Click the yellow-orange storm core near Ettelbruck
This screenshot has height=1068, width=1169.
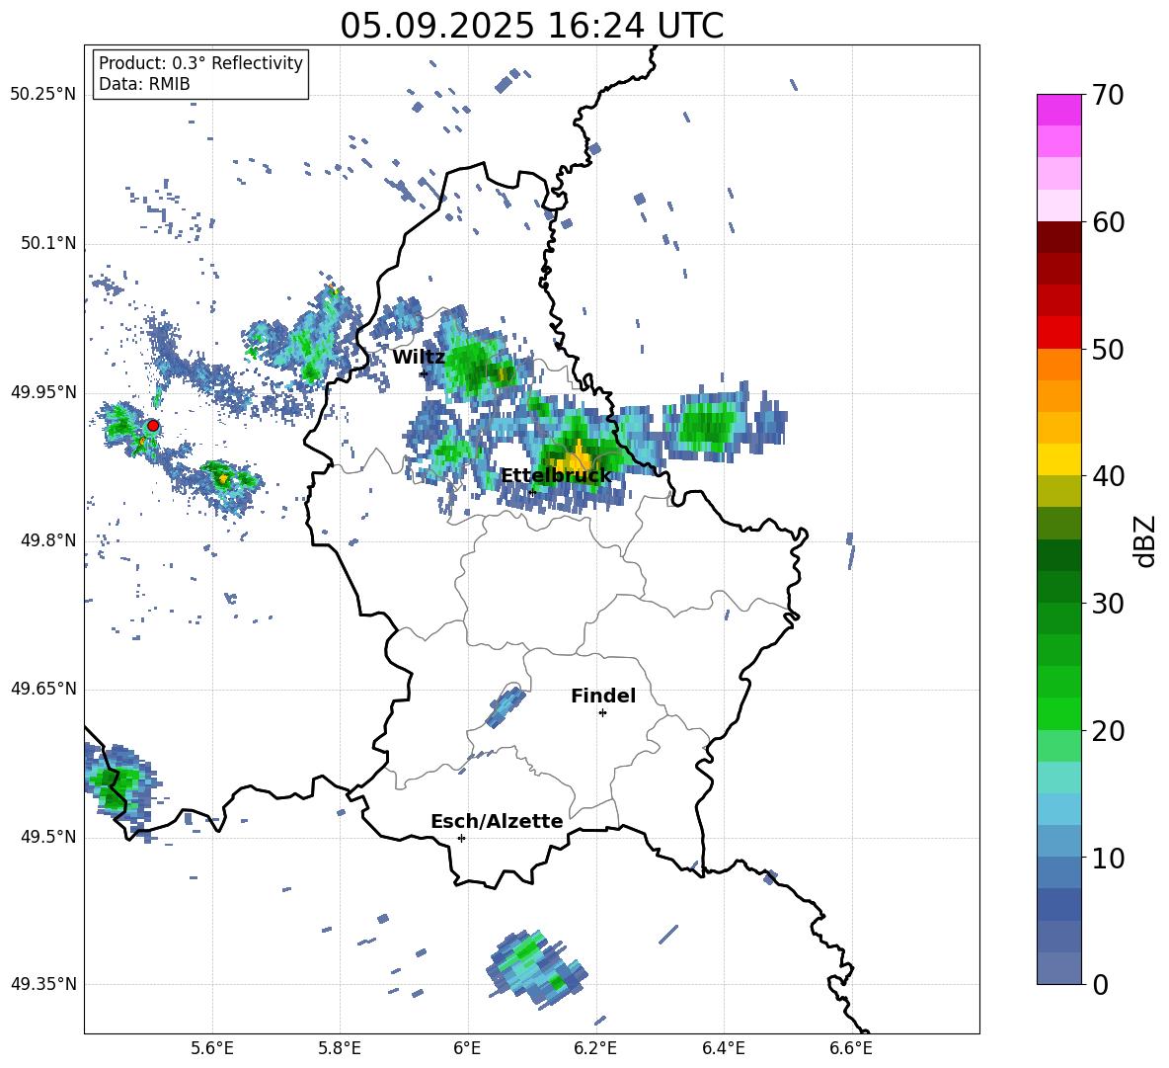tap(576, 459)
